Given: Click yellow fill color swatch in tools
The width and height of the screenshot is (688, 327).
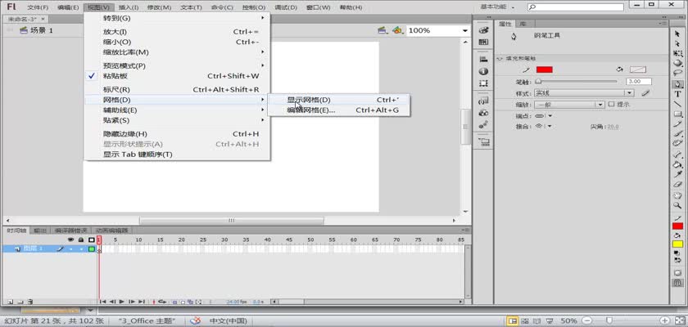Looking at the screenshot, I should click(677, 244).
